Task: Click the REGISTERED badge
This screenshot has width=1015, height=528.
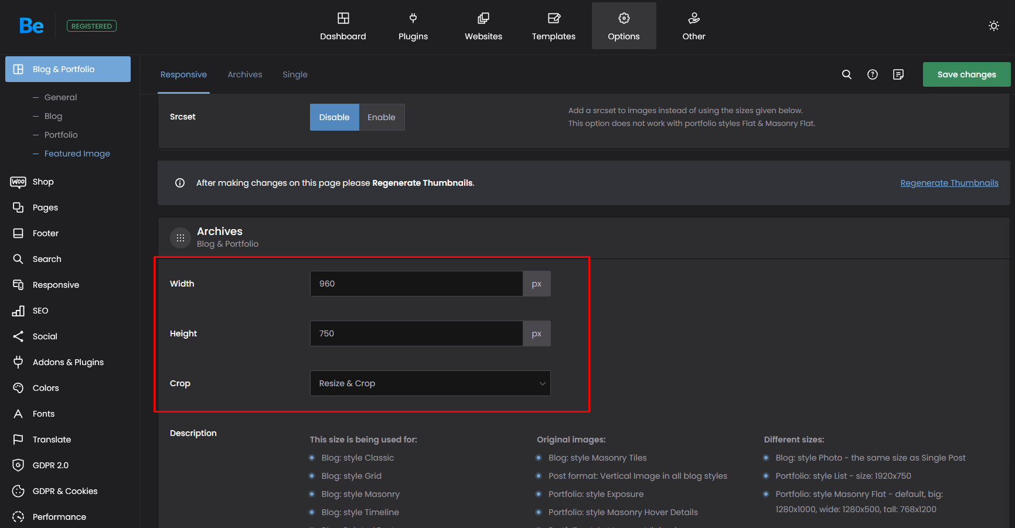Action: click(x=91, y=26)
